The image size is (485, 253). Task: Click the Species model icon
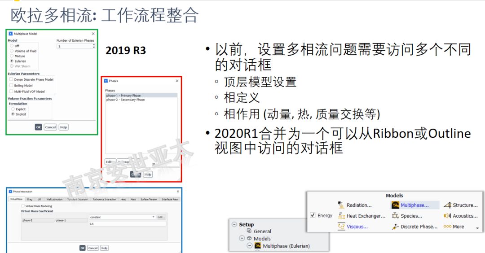(x=395, y=216)
